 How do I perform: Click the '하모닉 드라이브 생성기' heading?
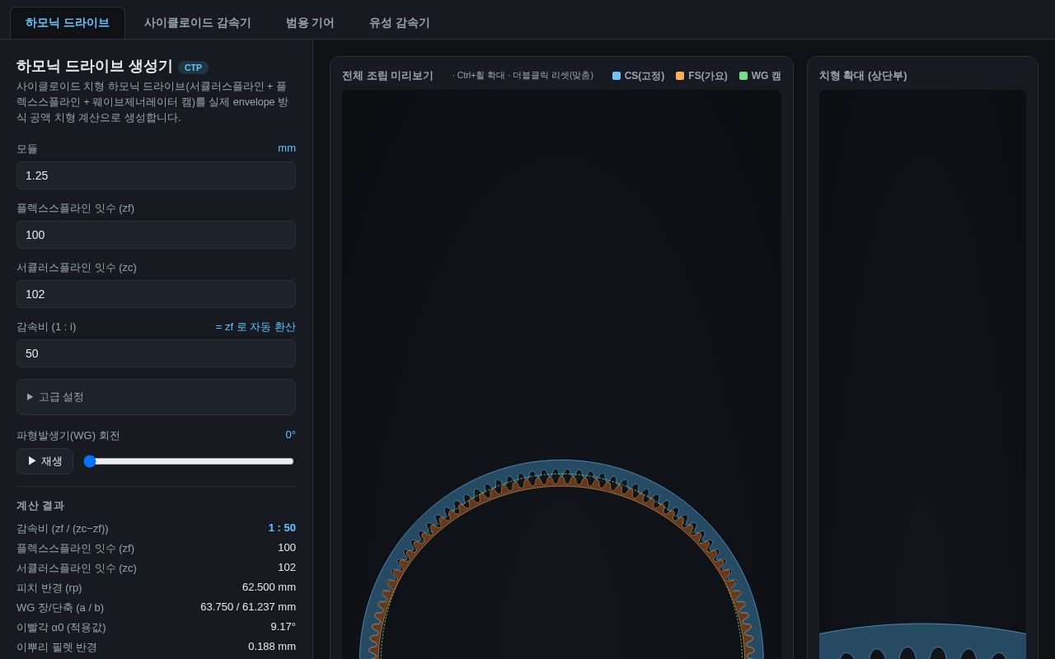click(x=95, y=67)
